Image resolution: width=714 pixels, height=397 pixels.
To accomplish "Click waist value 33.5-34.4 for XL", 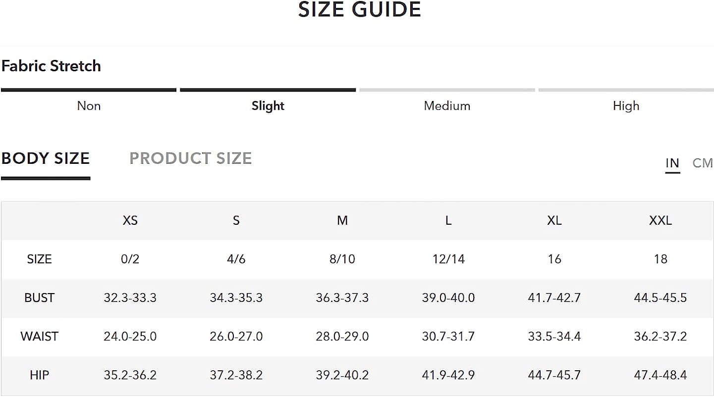I will (x=554, y=336).
